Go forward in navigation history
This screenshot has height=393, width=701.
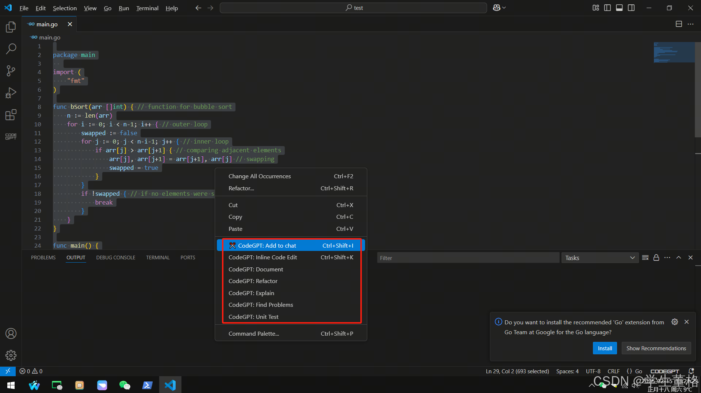(210, 8)
